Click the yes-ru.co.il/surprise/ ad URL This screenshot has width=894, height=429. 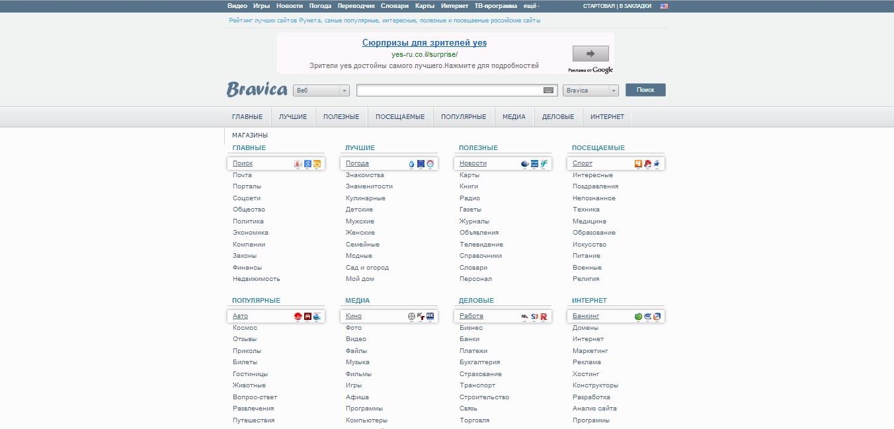click(x=425, y=55)
